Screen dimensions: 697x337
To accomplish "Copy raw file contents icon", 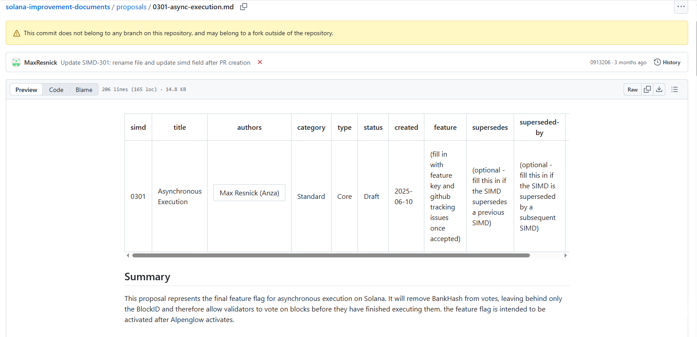I will [647, 89].
